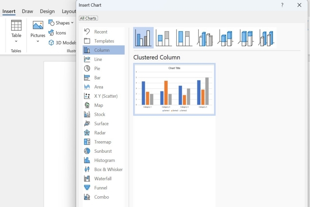
Task: Open the Layout ribbon tab
Action: (x=69, y=11)
